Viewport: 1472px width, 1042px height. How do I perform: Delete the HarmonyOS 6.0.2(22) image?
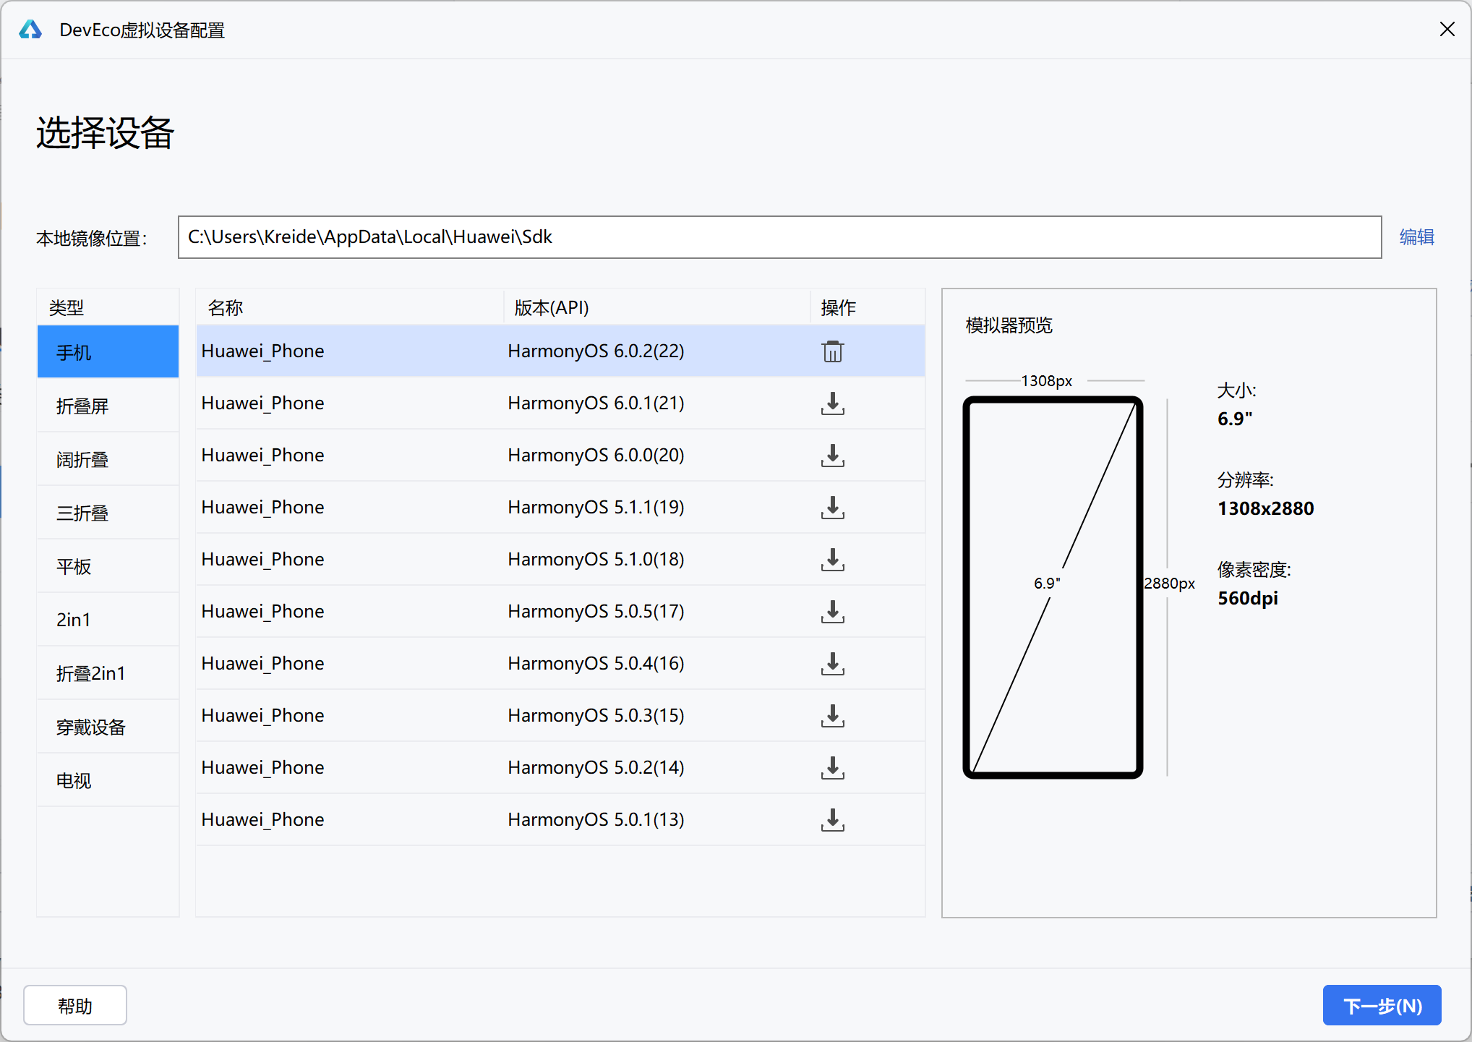click(x=832, y=351)
